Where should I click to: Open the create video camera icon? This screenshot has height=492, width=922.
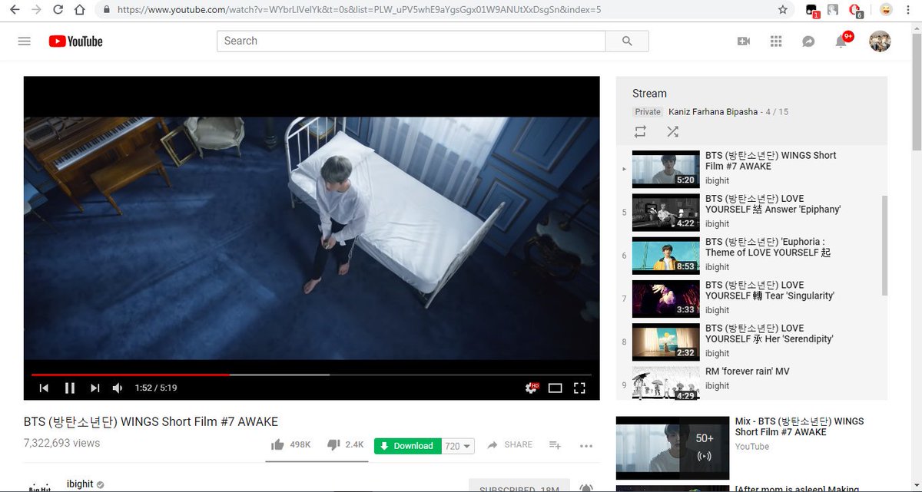pyautogui.click(x=743, y=41)
